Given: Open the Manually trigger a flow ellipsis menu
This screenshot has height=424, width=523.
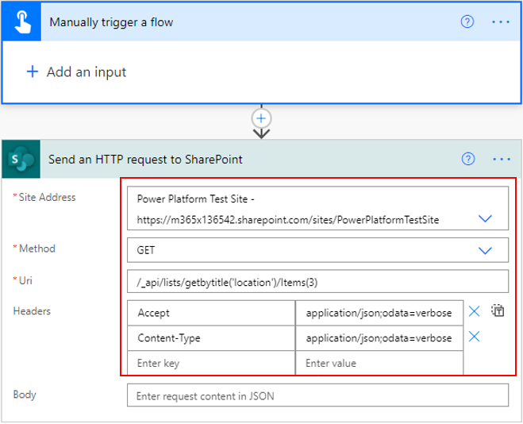Looking at the screenshot, I should click(501, 22).
